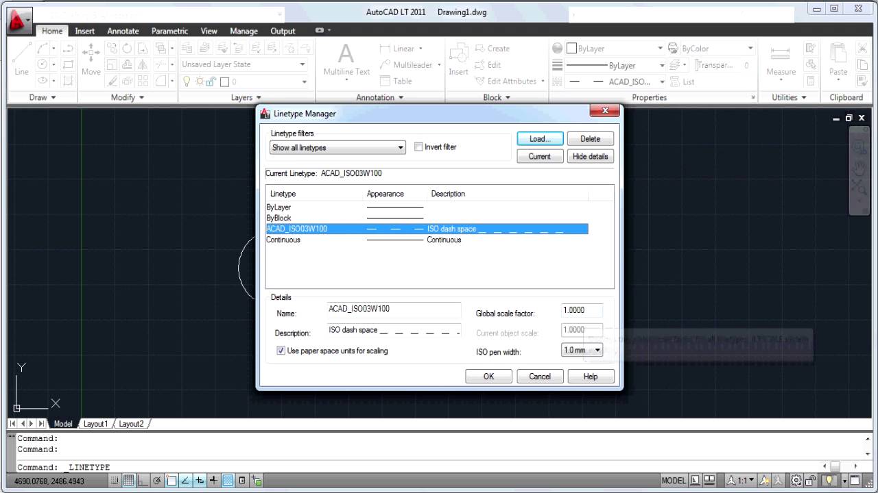
Task: Open the ByColor plot style dropdown
Action: click(x=717, y=49)
